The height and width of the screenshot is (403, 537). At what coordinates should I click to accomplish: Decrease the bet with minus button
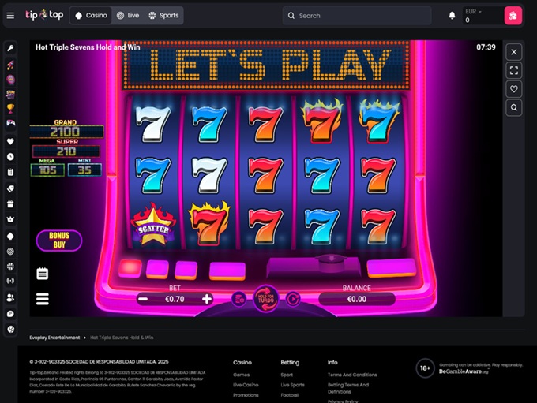coord(143,300)
